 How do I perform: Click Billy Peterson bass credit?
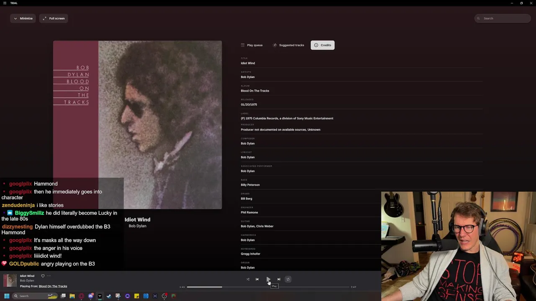tap(250, 185)
